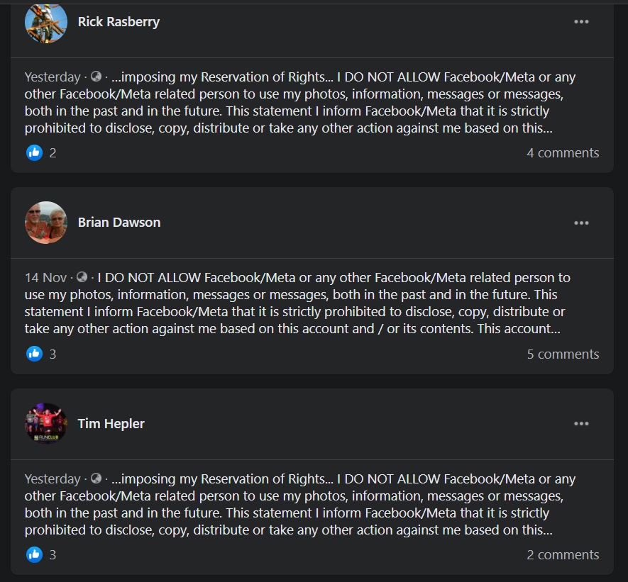628x582 pixels.
Task: Click the like icon on Tim Hepler's post
Action: pyautogui.click(x=34, y=554)
